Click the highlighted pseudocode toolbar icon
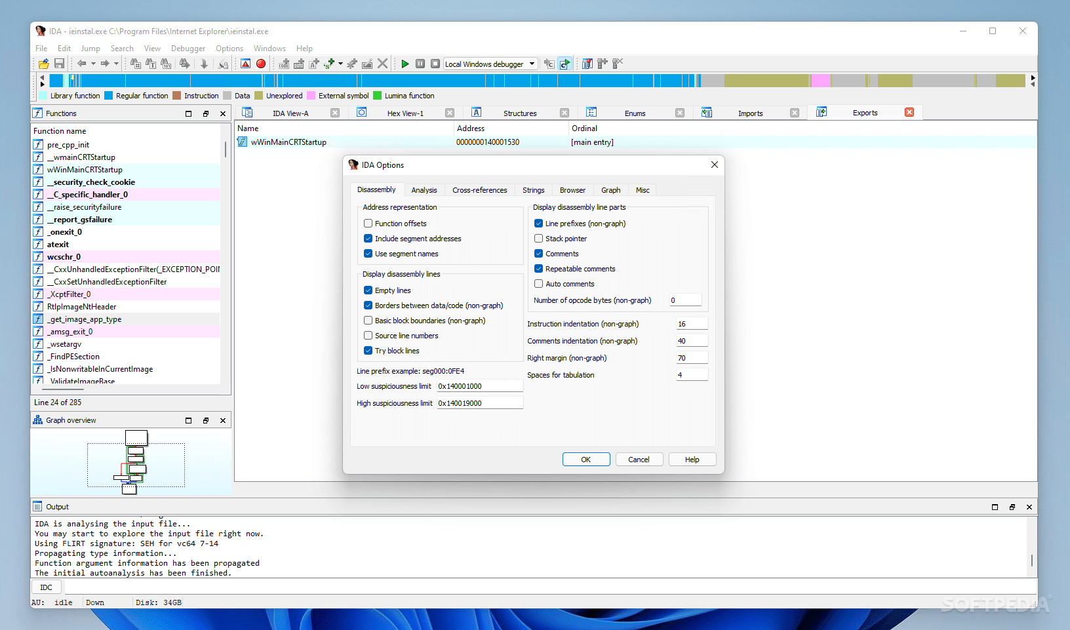This screenshot has height=630, width=1070. pos(565,64)
